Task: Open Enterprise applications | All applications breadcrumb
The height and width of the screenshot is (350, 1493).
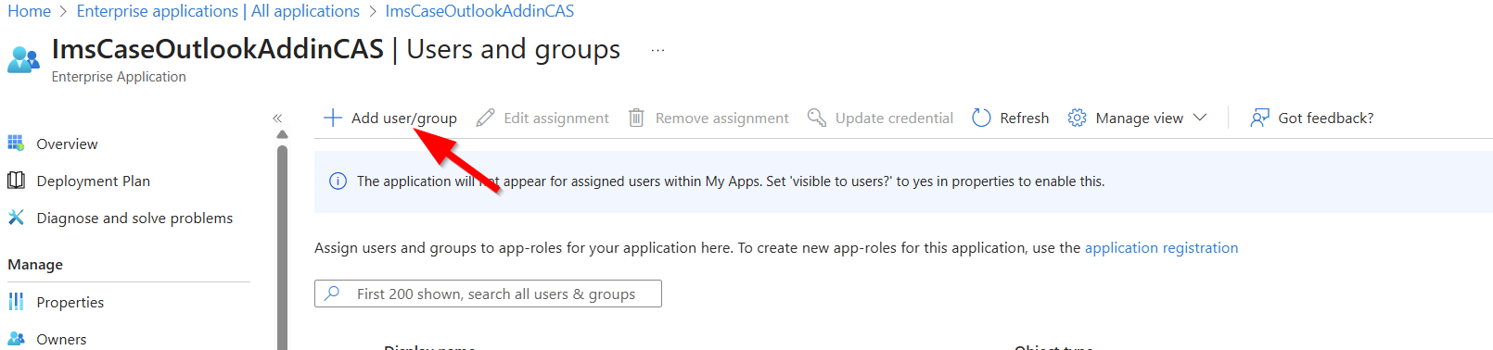Action: tap(218, 11)
